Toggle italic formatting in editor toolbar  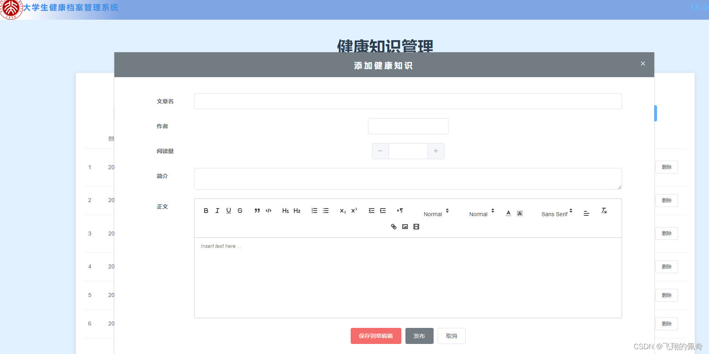tap(217, 211)
